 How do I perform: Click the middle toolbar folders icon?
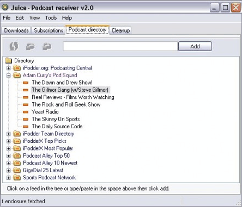click(31, 46)
